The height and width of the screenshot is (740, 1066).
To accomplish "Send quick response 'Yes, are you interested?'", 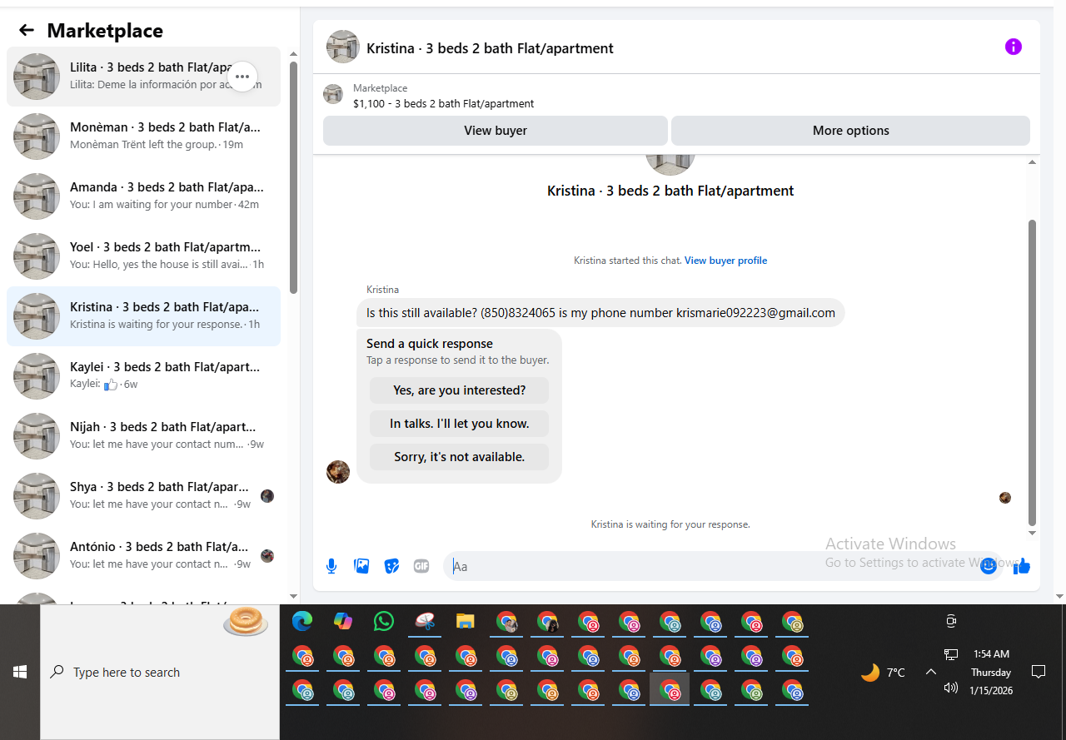I will [459, 390].
